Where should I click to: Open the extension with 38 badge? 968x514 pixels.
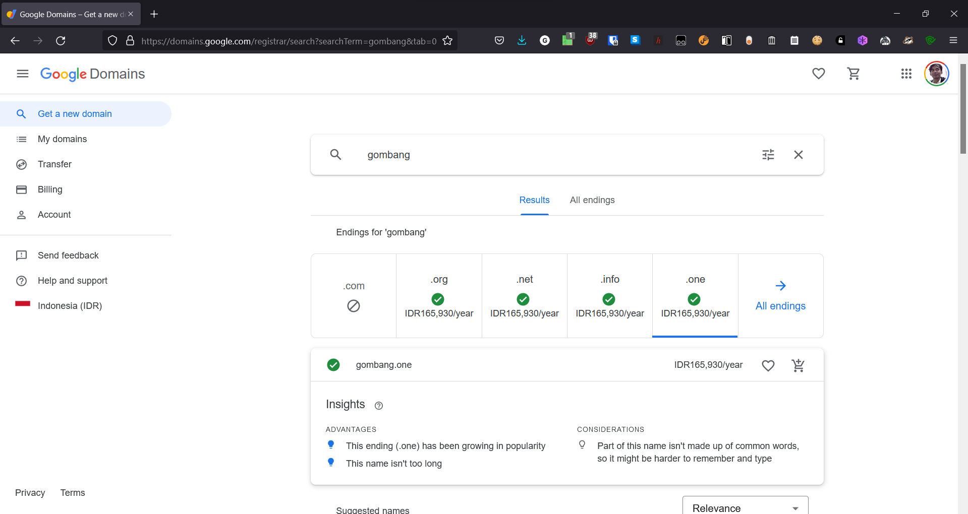point(591,39)
